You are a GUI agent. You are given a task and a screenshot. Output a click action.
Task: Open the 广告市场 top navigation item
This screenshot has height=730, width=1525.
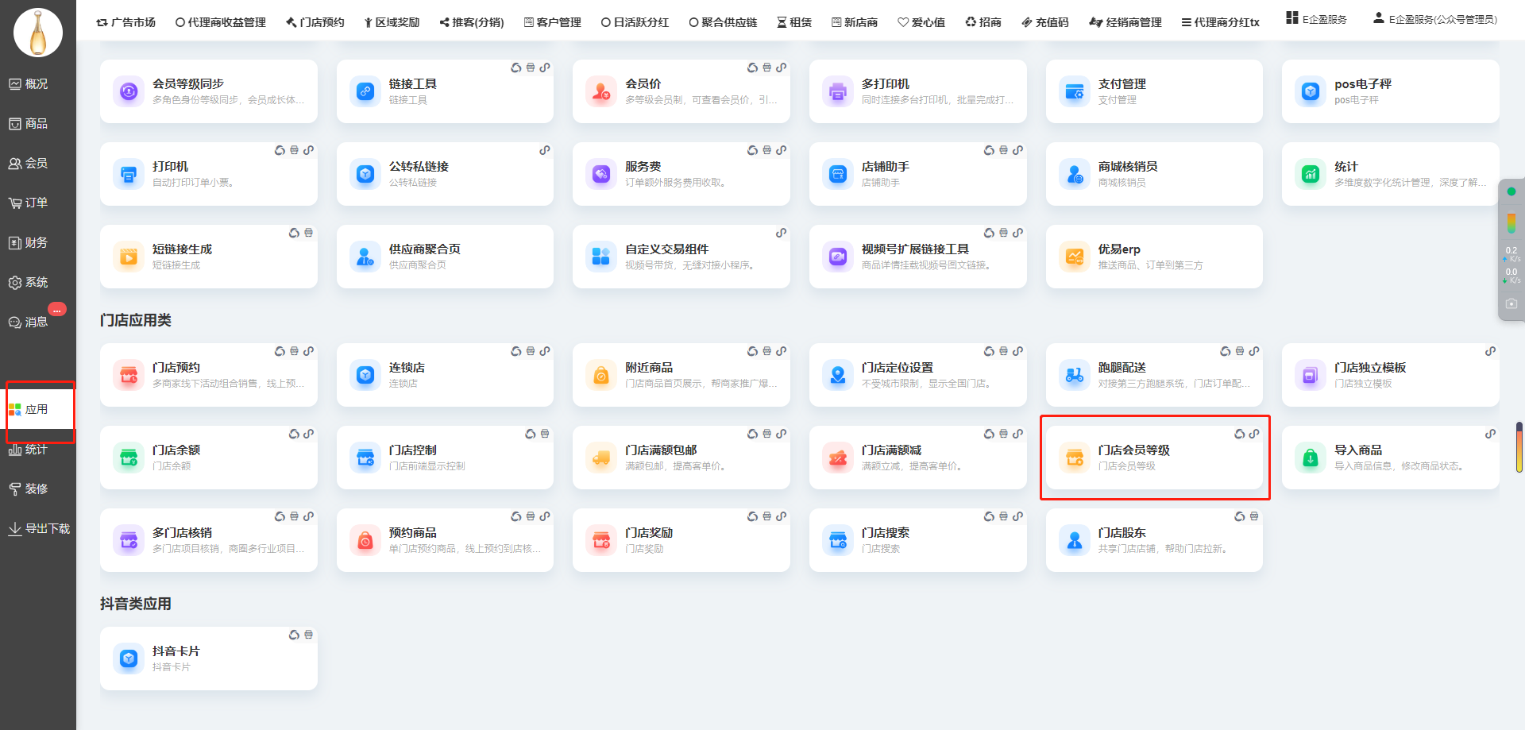pos(125,22)
